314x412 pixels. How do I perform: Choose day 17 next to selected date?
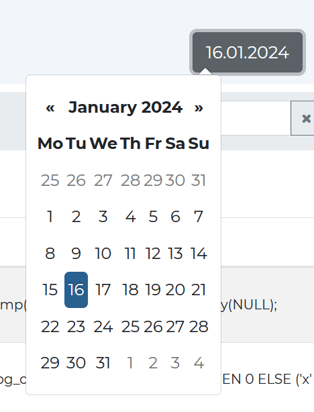click(103, 290)
